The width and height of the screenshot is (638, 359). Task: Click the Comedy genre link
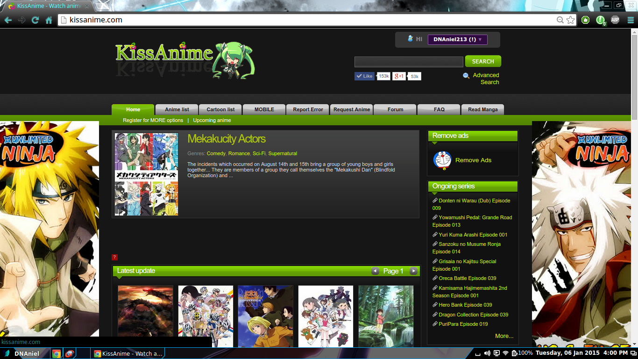[x=216, y=153]
